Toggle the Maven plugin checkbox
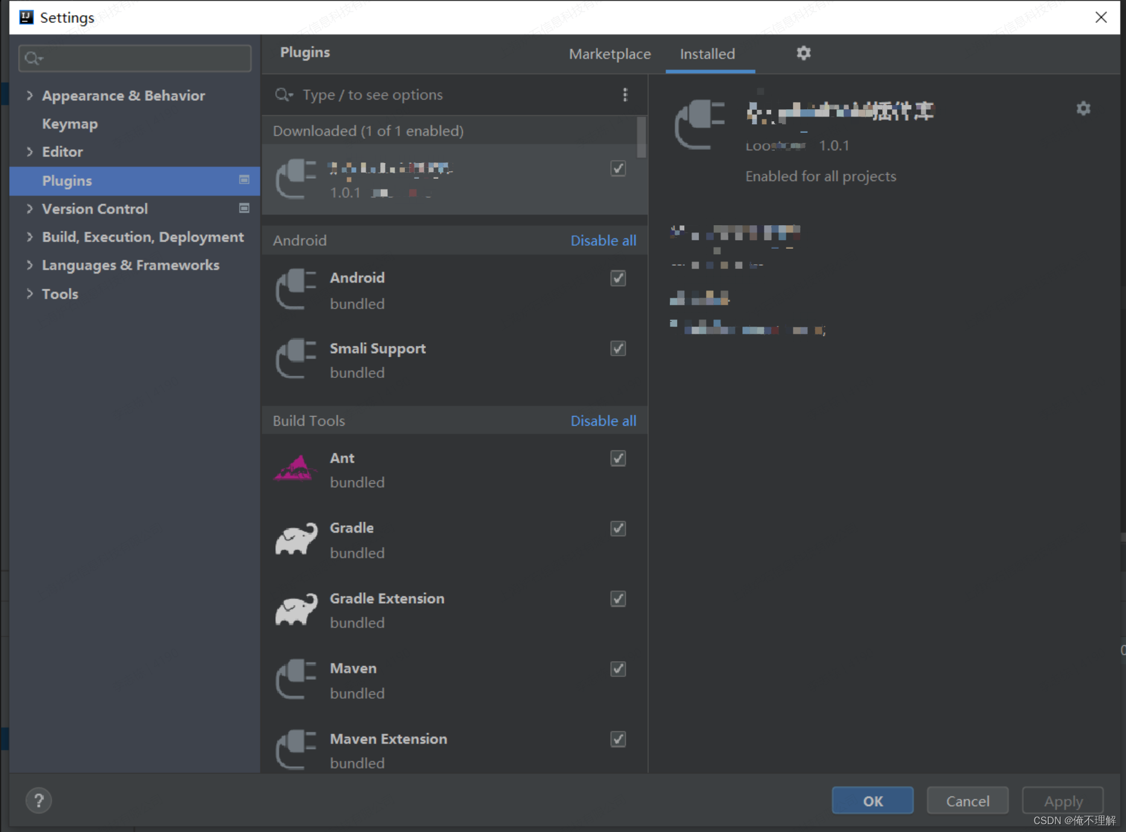Image resolution: width=1126 pixels, height=832 pixels. tap(618, 669)
